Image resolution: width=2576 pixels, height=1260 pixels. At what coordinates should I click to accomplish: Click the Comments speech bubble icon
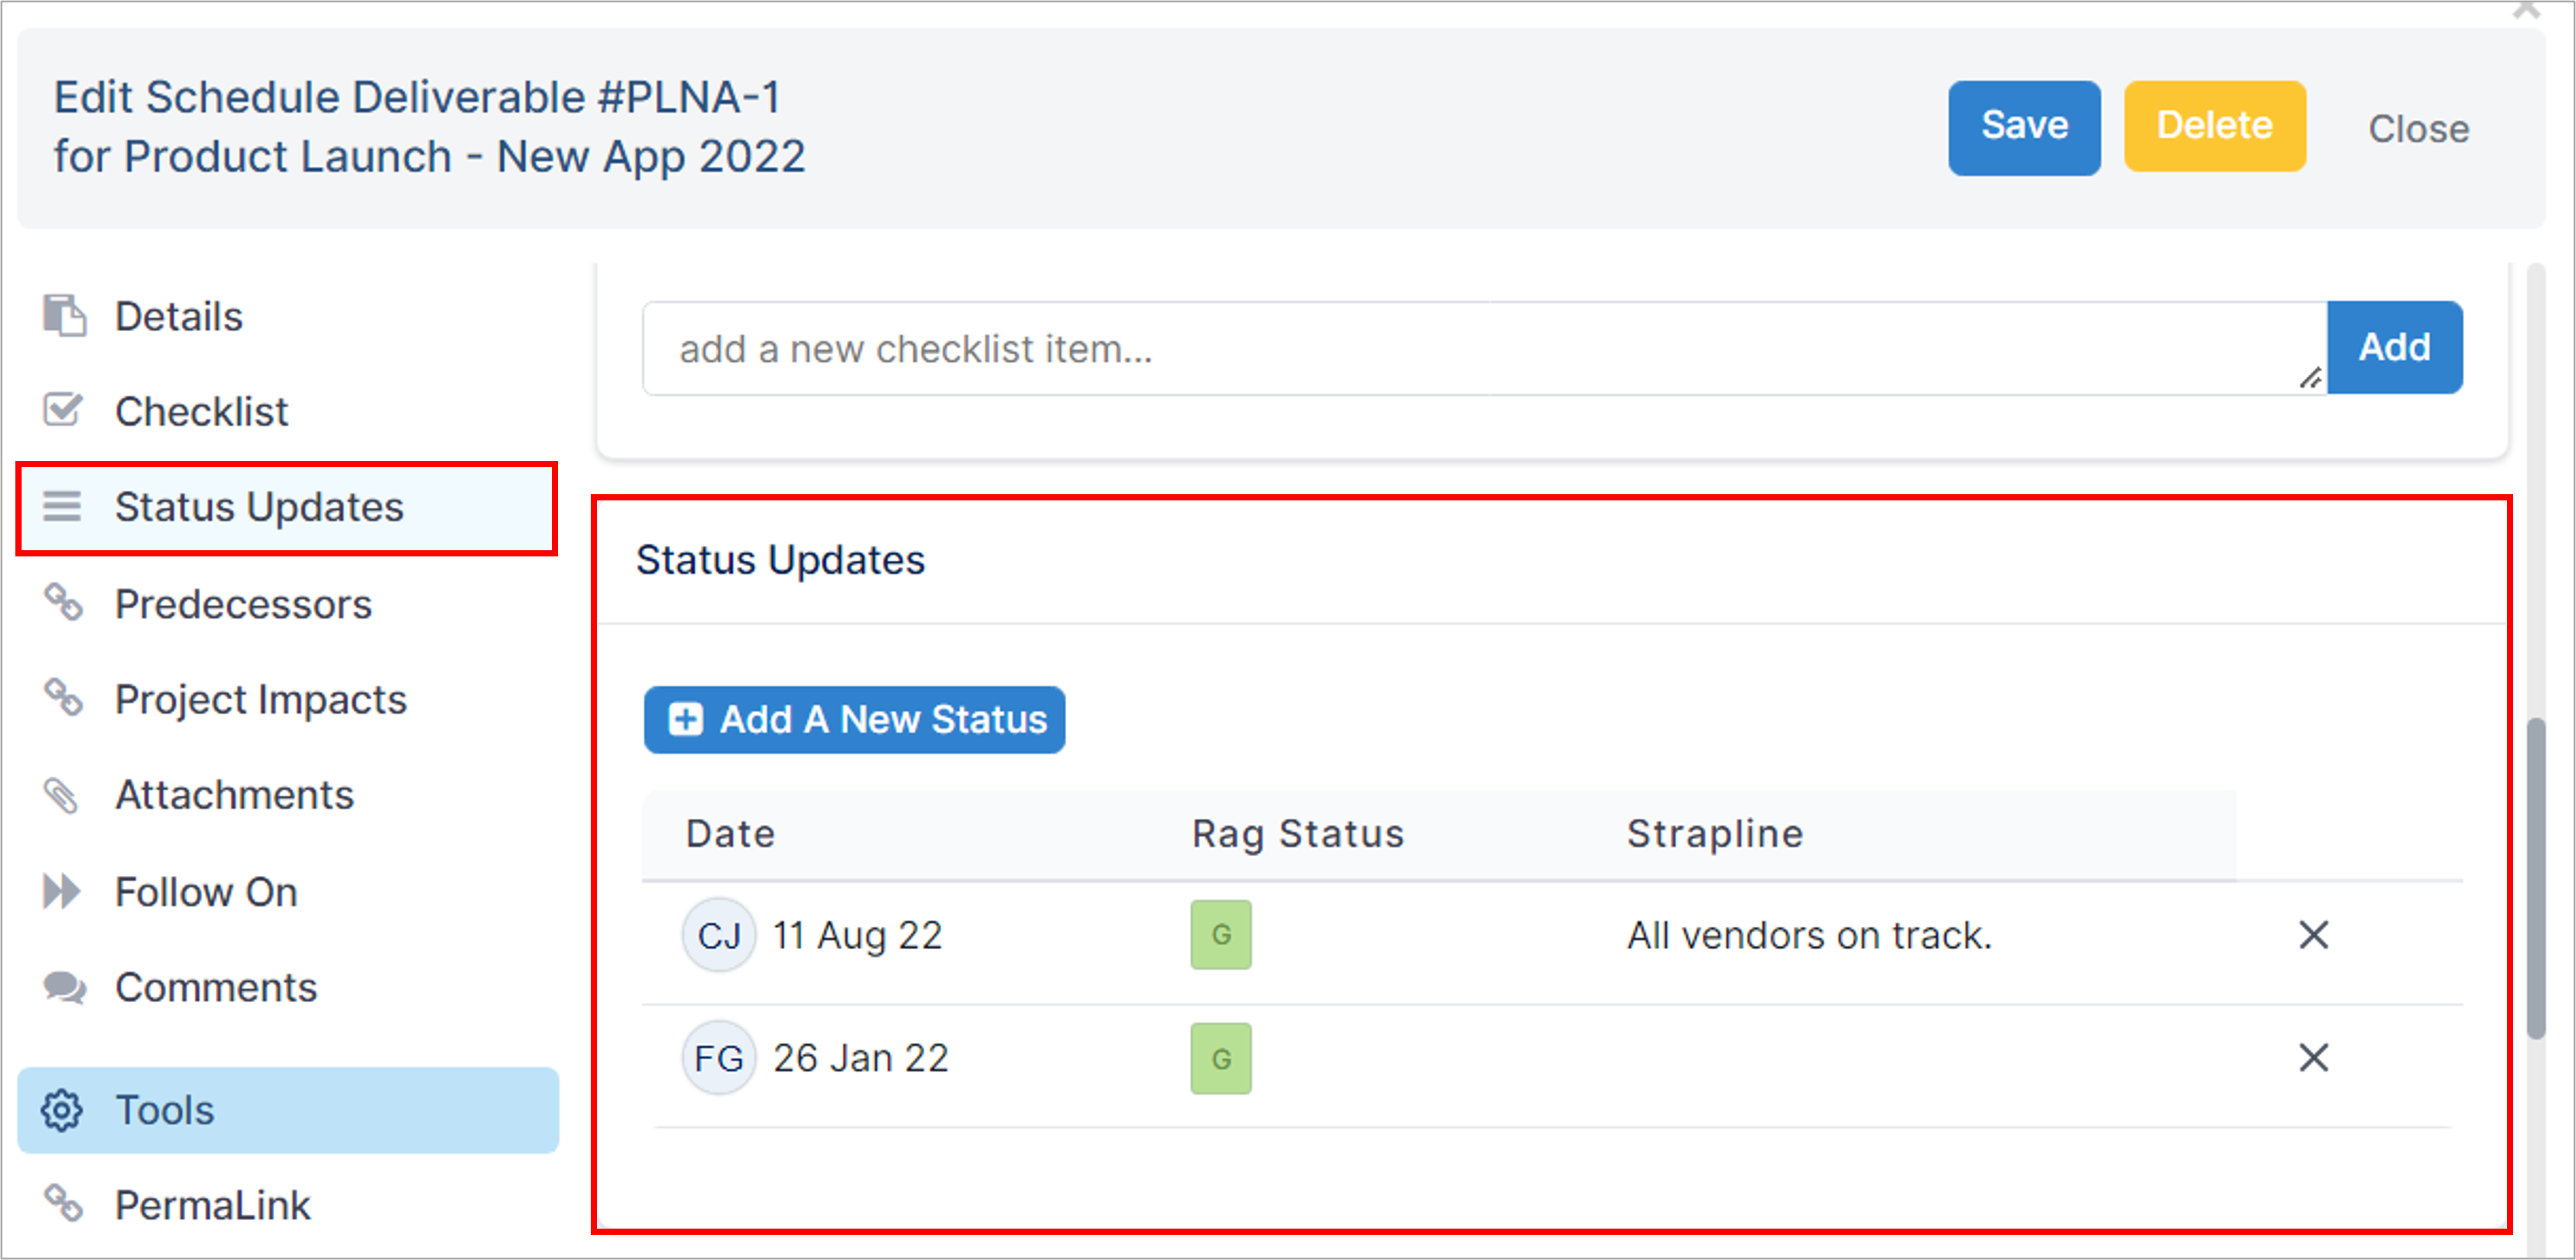65,987
